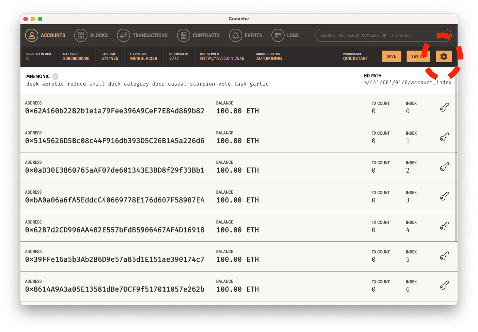
Task: Show private key for account index 3
Action: (444, 197)
